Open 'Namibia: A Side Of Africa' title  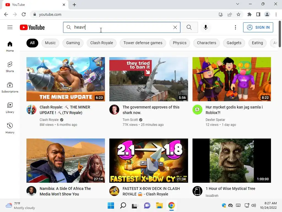pyautogui.click(x=65, y=191)
